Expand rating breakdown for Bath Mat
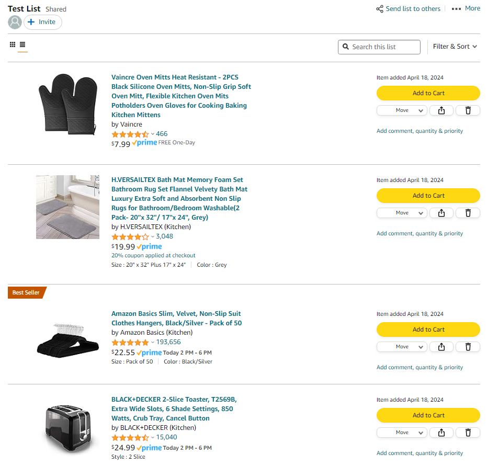 tap(153, 236)
